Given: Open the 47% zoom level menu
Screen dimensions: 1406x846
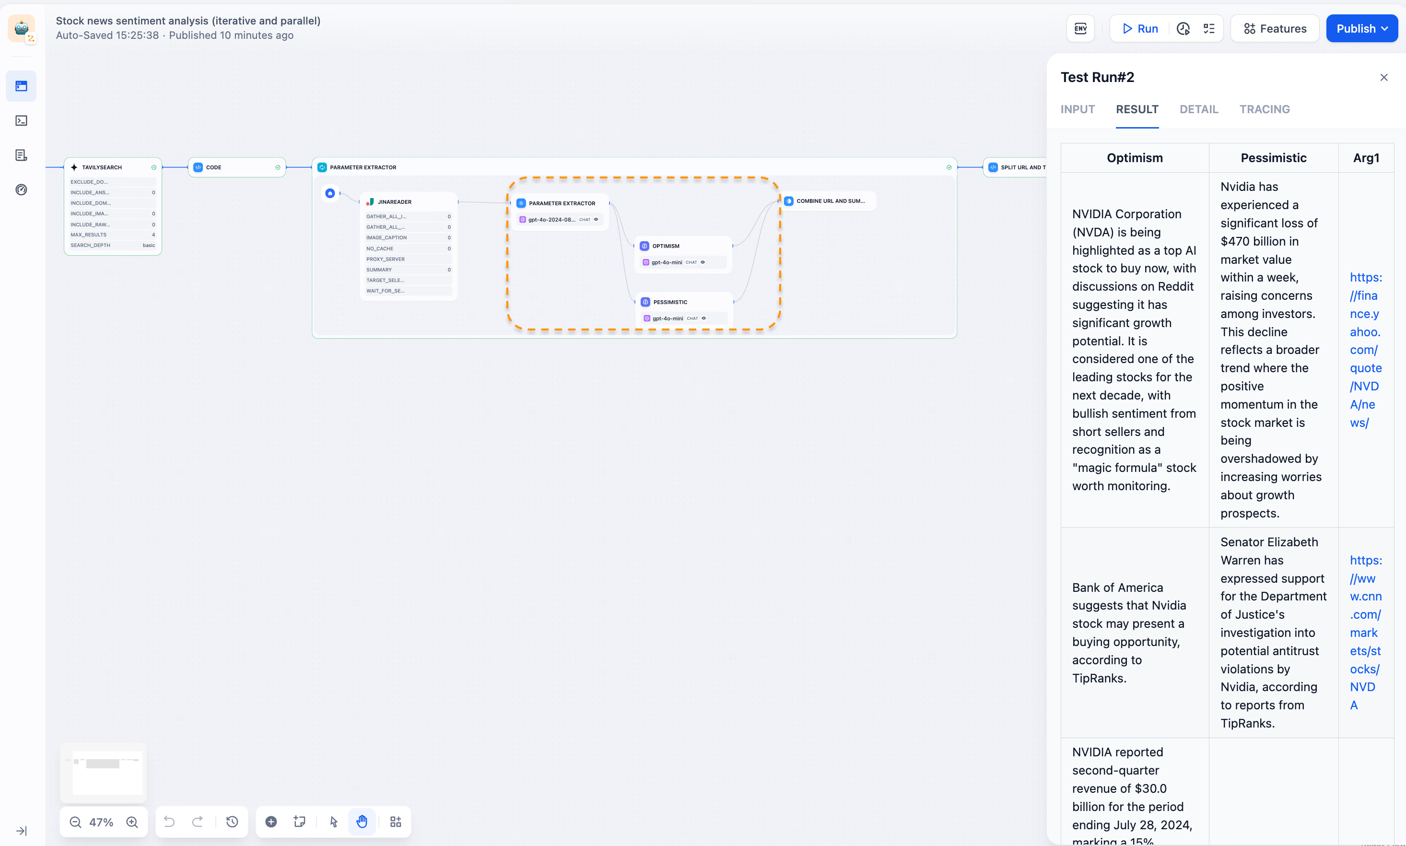Looking at the screenshot, I should pos(102,822).
